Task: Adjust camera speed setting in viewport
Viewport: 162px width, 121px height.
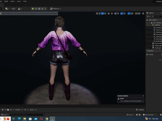Action: coord(138,13)
